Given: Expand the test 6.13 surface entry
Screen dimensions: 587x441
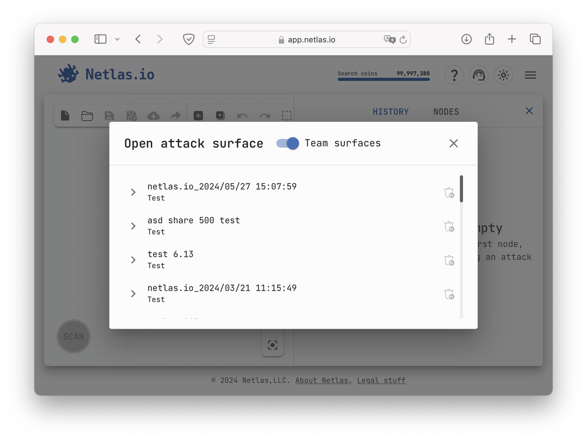Looking at the screenshot, I should [133, 260].
